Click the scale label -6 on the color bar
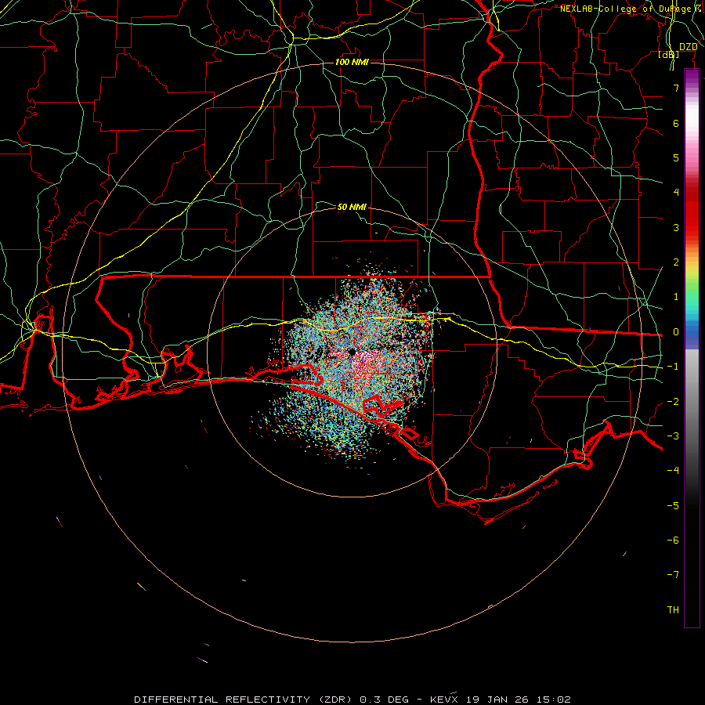 [673, 540]
